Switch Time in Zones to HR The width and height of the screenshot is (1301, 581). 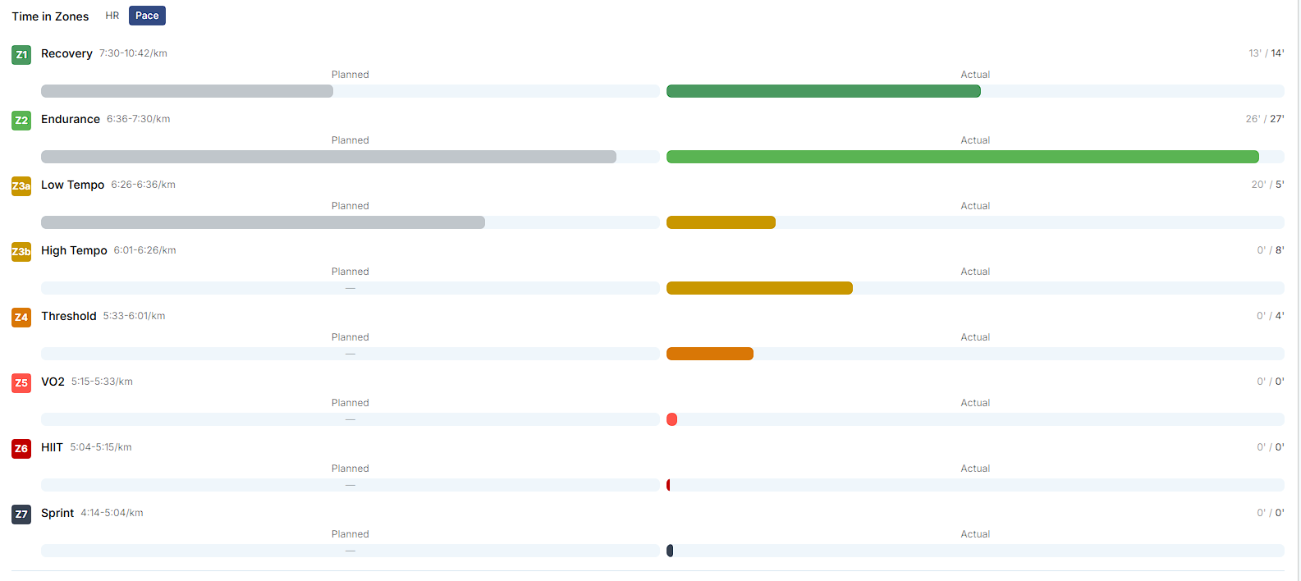pyautogui.click(x=112, y=16)
